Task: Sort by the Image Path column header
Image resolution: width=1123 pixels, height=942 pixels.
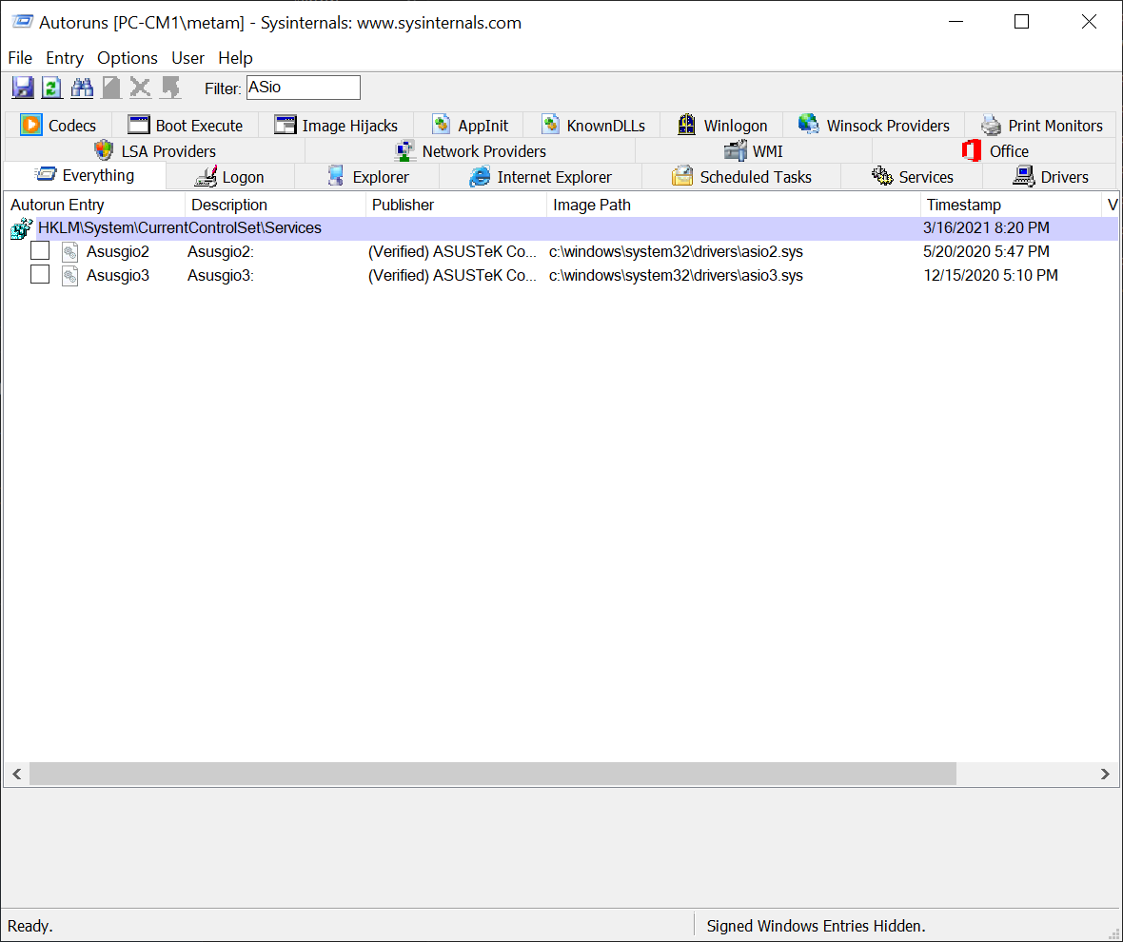Action: tap(734, 205)
